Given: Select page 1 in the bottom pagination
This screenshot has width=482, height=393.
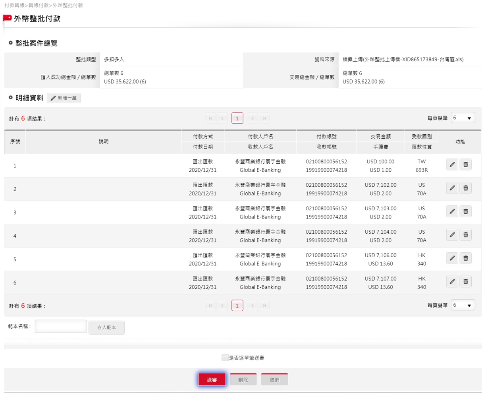Looking at the screenshot, I should pos(237,306).
